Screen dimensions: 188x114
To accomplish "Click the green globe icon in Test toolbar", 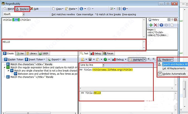I will [105, 59].
